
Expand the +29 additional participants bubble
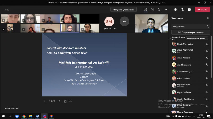coord(124,21)
